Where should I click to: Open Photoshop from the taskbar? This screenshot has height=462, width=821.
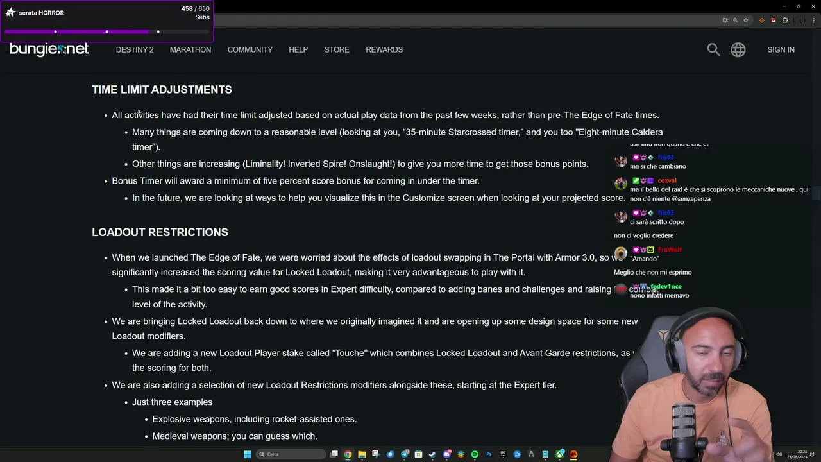489,454
